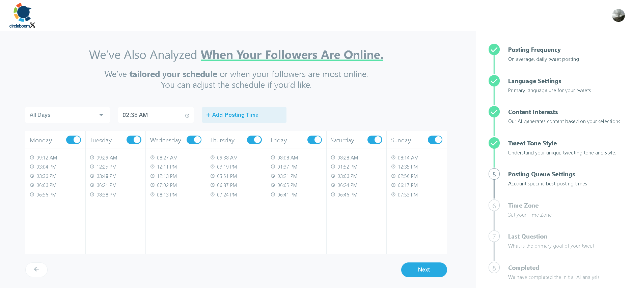Turn off the Monday toggle
The image size is (632, 288).
pos(73,140)
